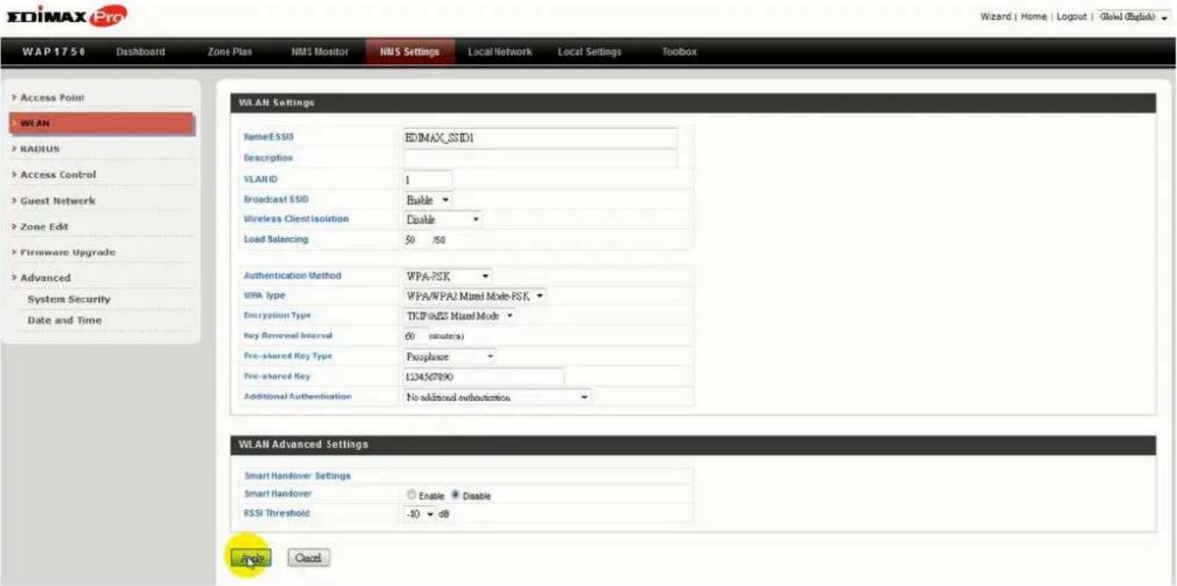Open the Broadcast SSID dropdown

[426, 199]
